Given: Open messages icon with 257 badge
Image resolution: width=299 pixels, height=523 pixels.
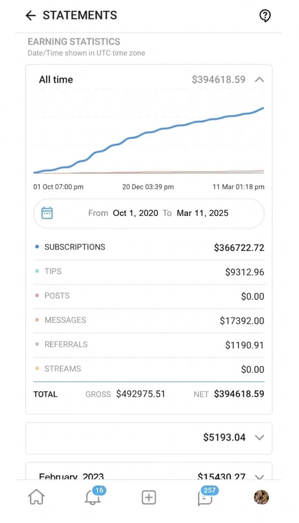Looking at the screenshot, I should [x=205, y=497].
